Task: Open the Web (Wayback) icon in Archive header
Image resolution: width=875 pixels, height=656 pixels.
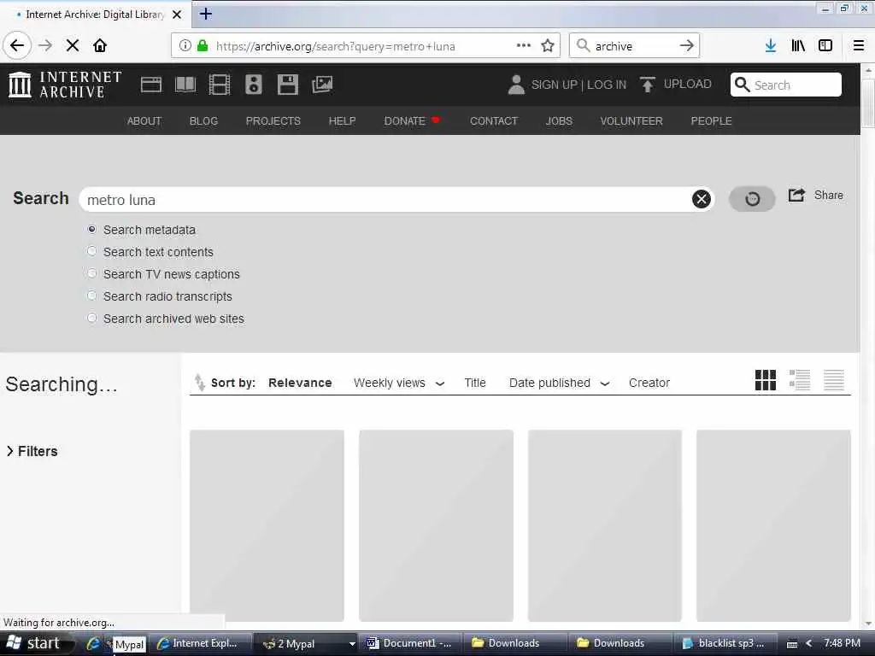Action: coord(150,85)
